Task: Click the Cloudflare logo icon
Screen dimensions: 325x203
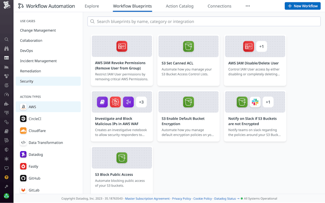Action: coord(23,131)
